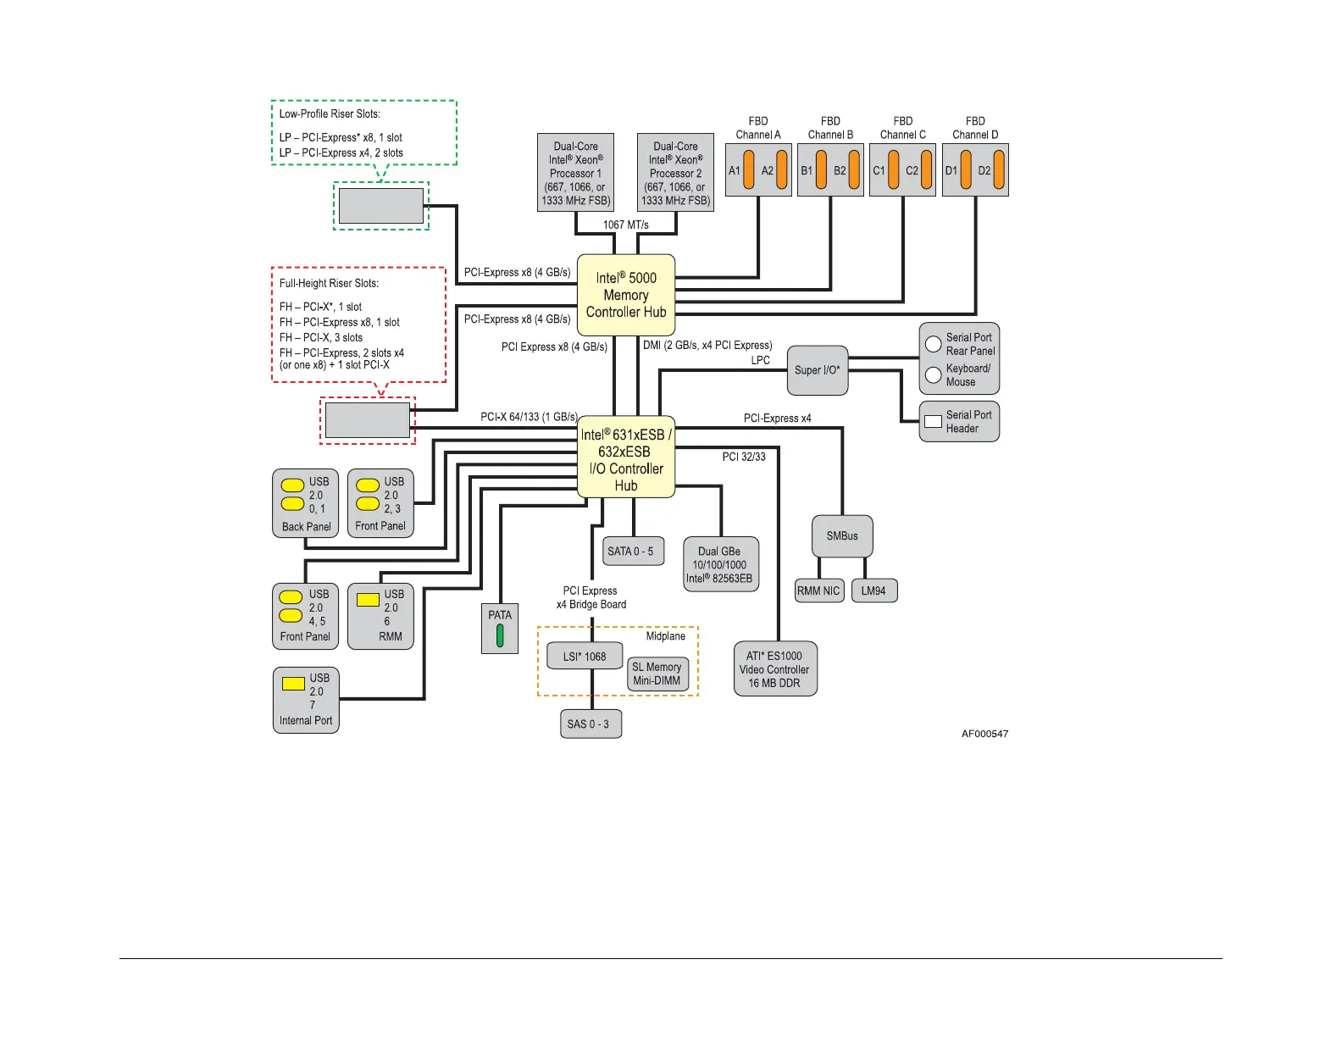
Task: Click the PCI-Express x4 label
Action: (x=778, y=418)
